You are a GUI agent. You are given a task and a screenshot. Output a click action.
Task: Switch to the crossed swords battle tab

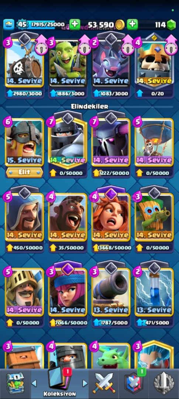click(x=104, y=383)
